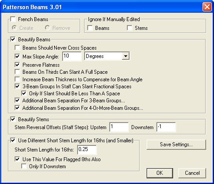
Task: Select Short Stem Length for 16ths field
Action: point(87,150)
